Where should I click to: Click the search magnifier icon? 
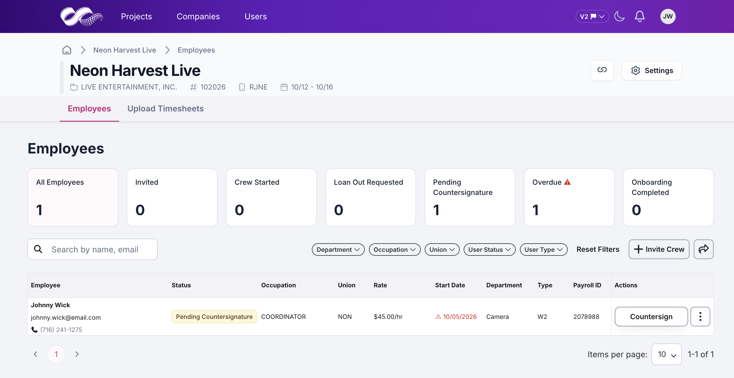pyautogui.click(x=38, y=249)
